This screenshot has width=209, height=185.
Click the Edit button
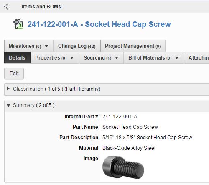[x=14, y=73]
